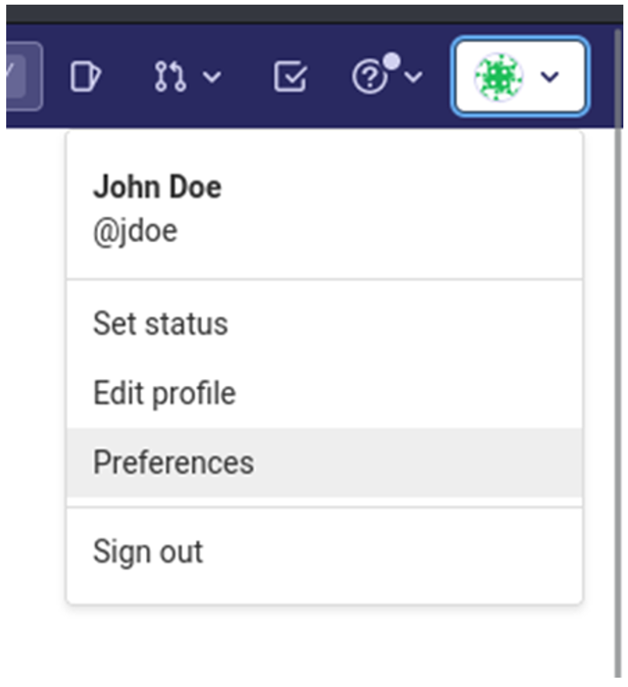This screenshot has height=687, width=628.
Task: Select Set status from user menu
Action: pos(160,324)
